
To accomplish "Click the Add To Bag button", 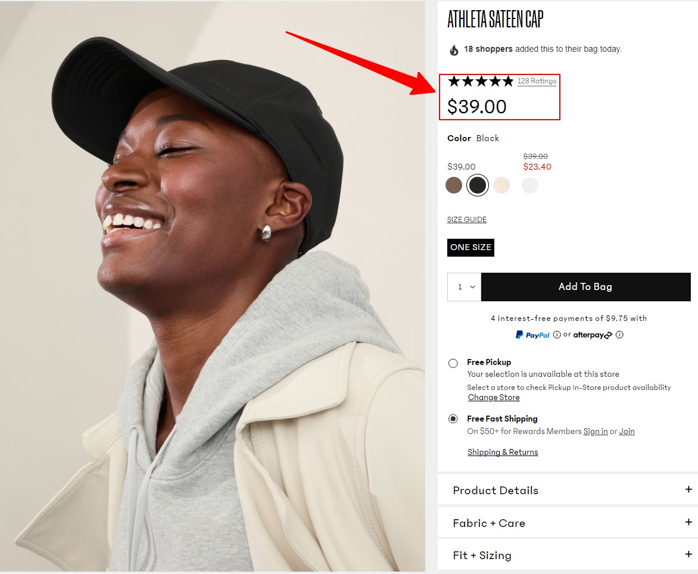I will coord(585,287).
